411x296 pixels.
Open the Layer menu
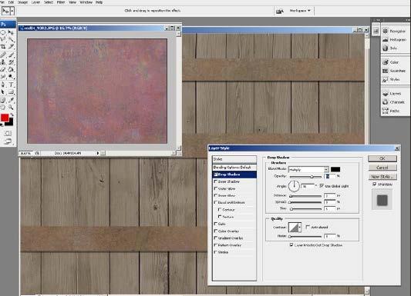coord(35,2)
